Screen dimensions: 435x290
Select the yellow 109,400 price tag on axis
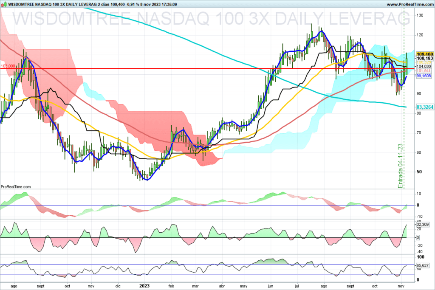(x=425, y=54)
